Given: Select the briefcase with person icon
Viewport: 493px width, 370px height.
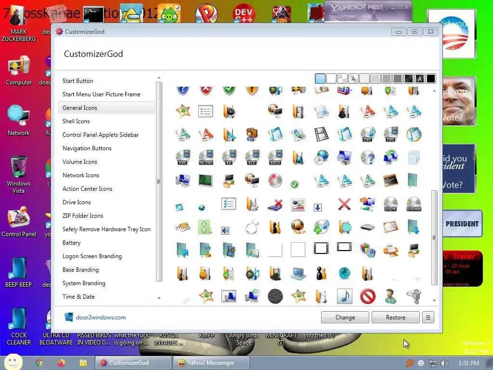Looking at the screenshot, I should pyautogui.click(x=252, y=134).
